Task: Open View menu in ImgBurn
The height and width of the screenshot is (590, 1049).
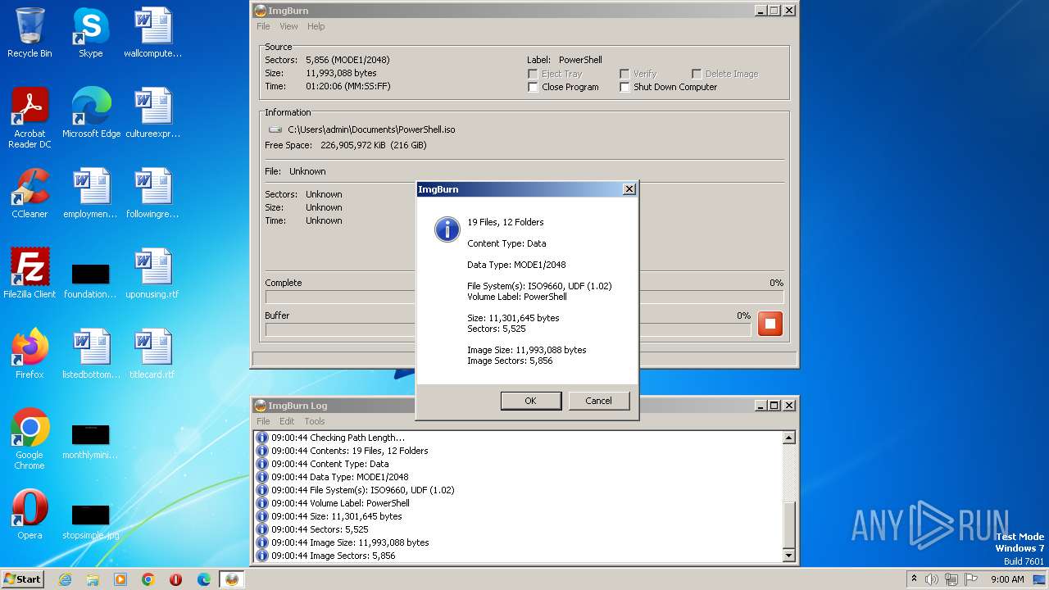Action: click(x=288, y=26)
